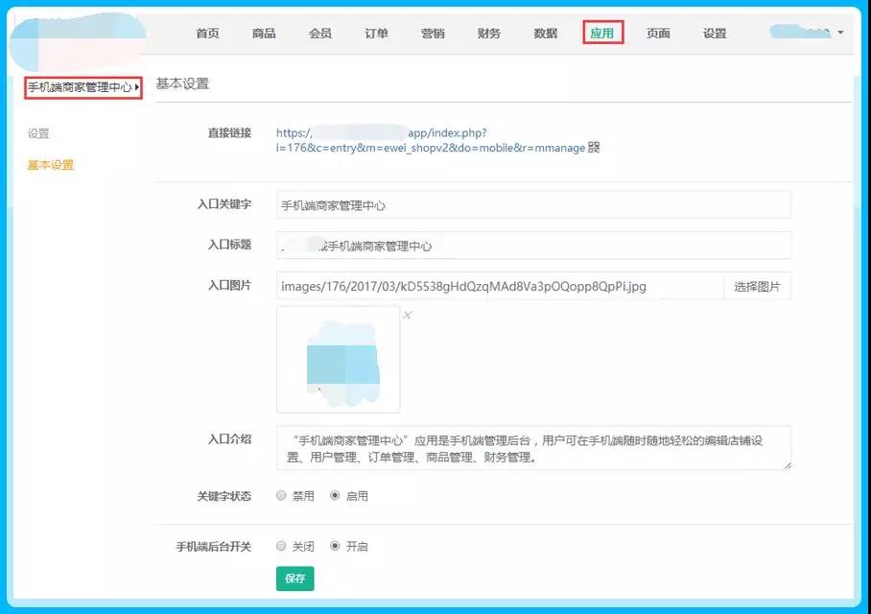Open the 应用 tab in the top navigation
This screenshot has width=871, height=614.
click(x=602, y=34)
